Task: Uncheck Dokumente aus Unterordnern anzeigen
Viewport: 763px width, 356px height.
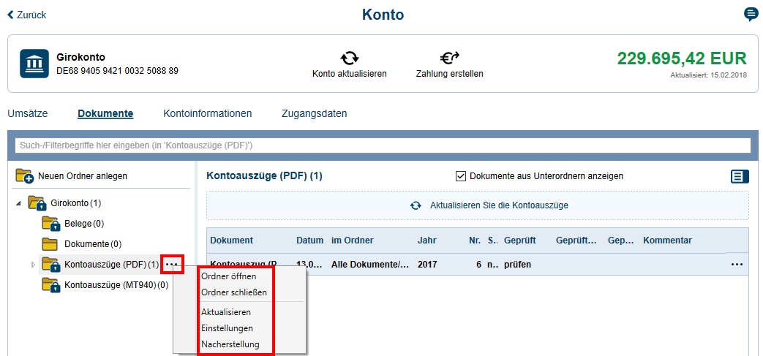Action: coord(460,176)
